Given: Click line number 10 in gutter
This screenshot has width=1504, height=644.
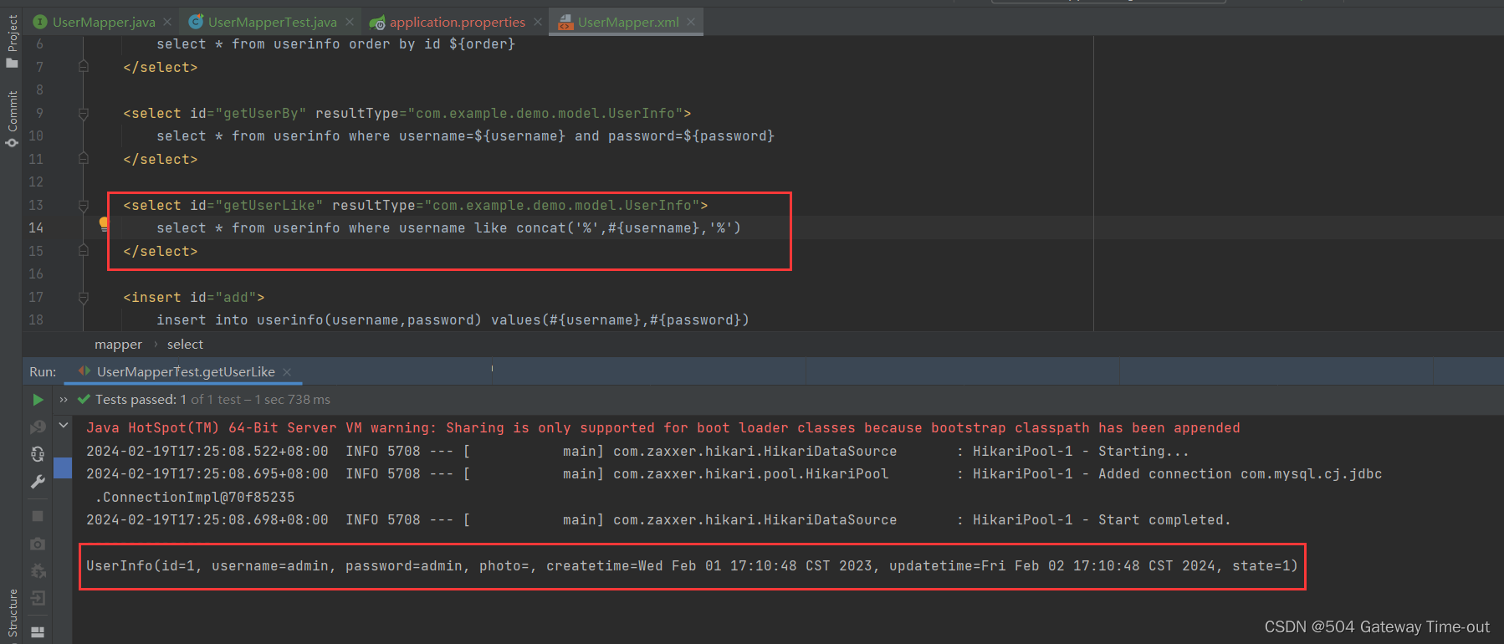Looking at the screenshot, I should point(36,135).
